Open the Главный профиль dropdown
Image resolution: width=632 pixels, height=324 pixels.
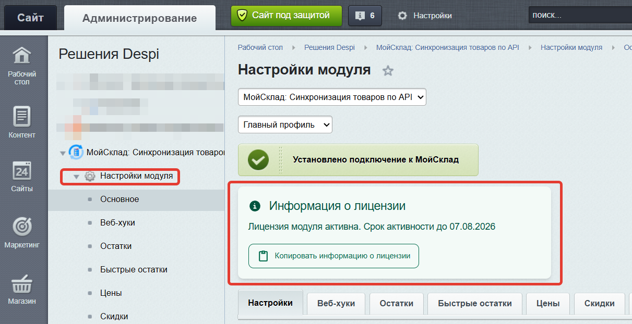(285, 124)
